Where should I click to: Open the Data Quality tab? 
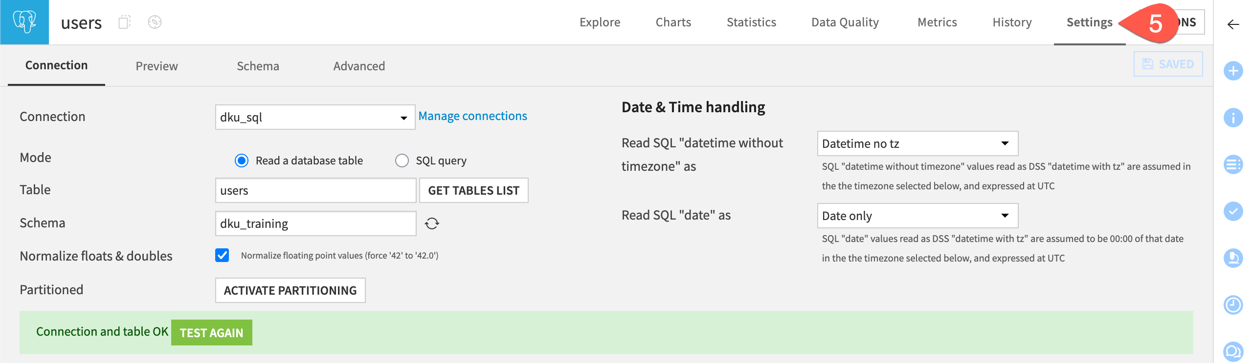[x=845, y=22]
